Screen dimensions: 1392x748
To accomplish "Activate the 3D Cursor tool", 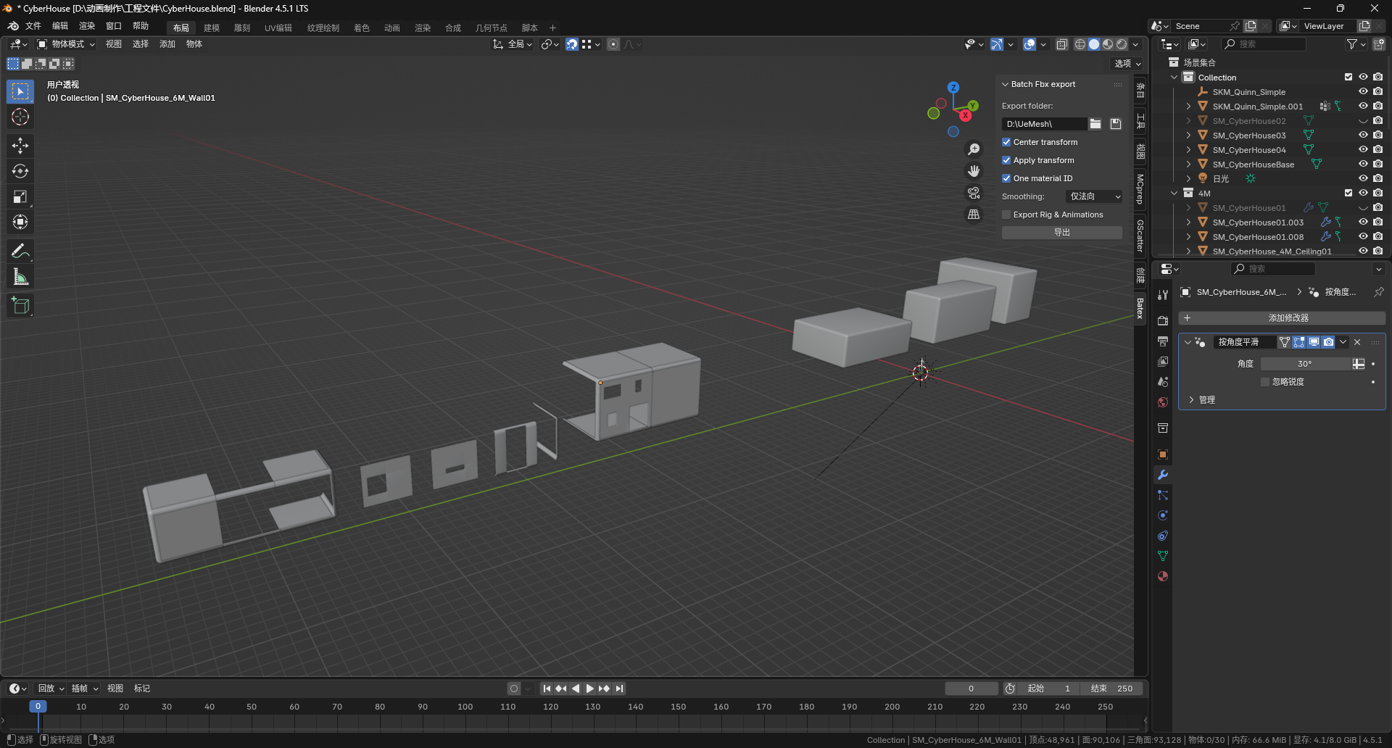I will [20, 117].
